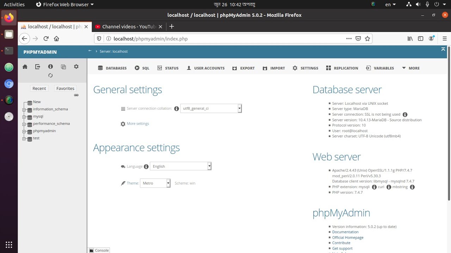This screenshot has width=451, height=253.
Task: Click the page vertical scrollbar
Action: click(449, 123)
